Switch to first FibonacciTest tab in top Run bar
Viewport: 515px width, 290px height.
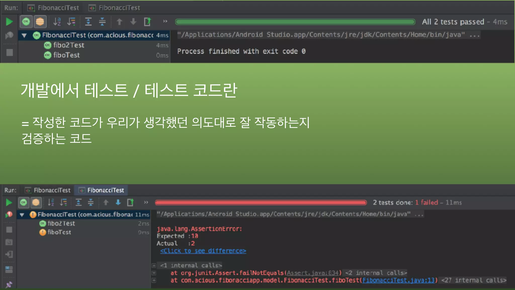click(53, 8)
